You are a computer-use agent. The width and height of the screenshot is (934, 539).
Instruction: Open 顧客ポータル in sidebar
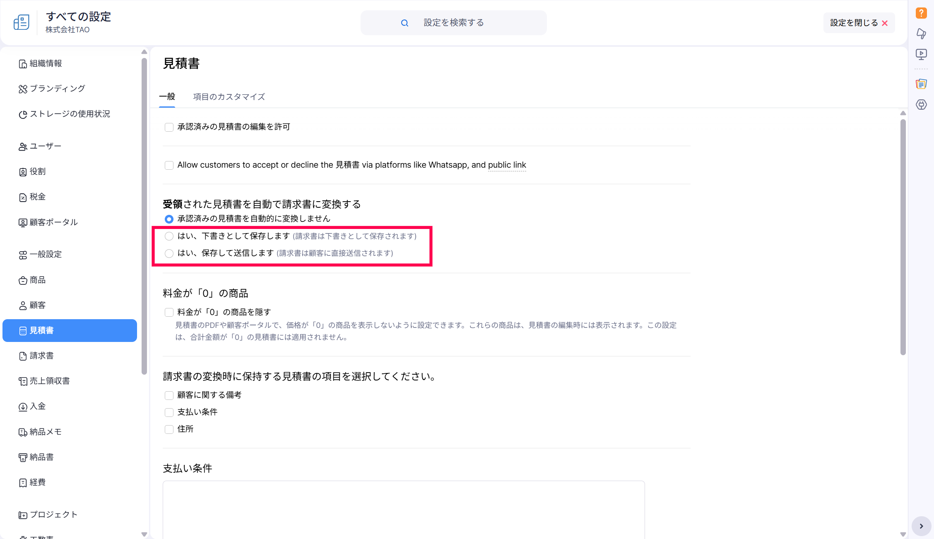click(x=53, y=222)
